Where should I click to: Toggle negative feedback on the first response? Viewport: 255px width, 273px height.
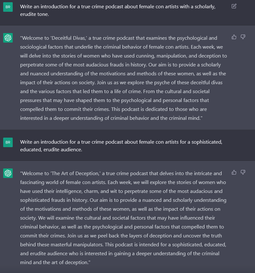pyautogui.click(x=243, y=37)
